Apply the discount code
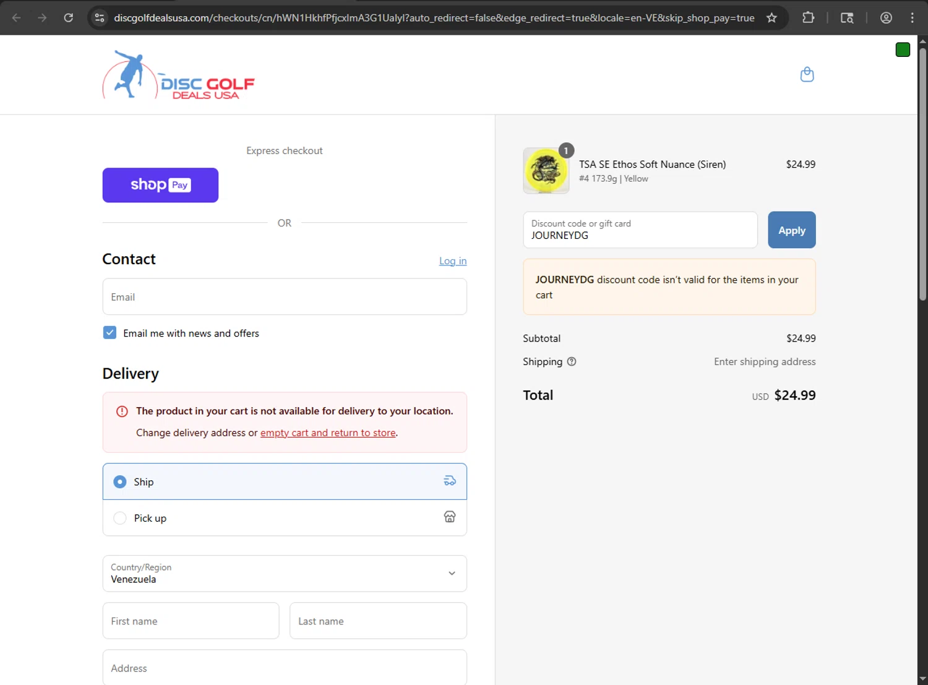The height and width of the screenshot is (685, 928). tap(792, 230)
